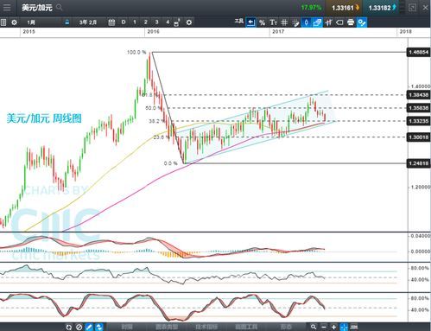Clear all drawings with the circle-slash icon

pyautogui.click(x=79, y=327)
